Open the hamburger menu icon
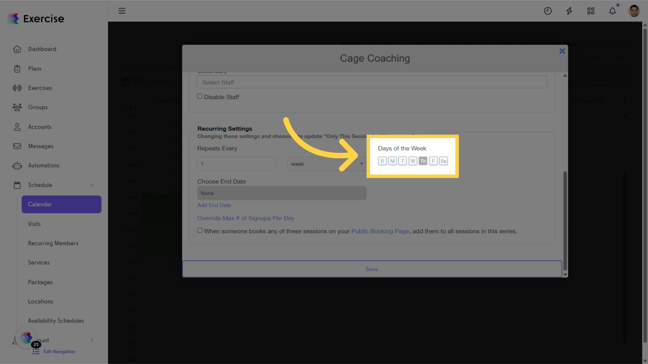 pyautogui.click(x=122, y=11)
